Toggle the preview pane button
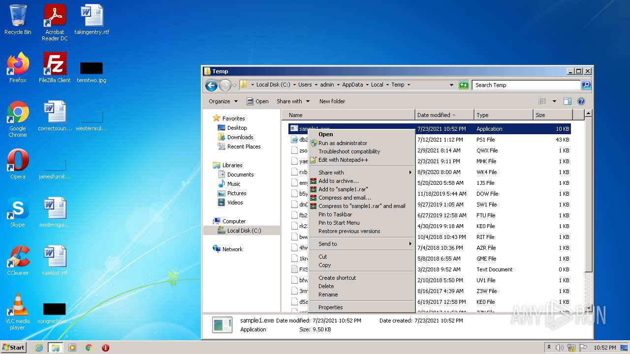 point(567,101)
